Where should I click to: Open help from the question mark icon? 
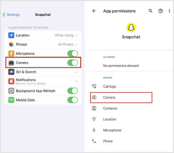pos(160,11)
